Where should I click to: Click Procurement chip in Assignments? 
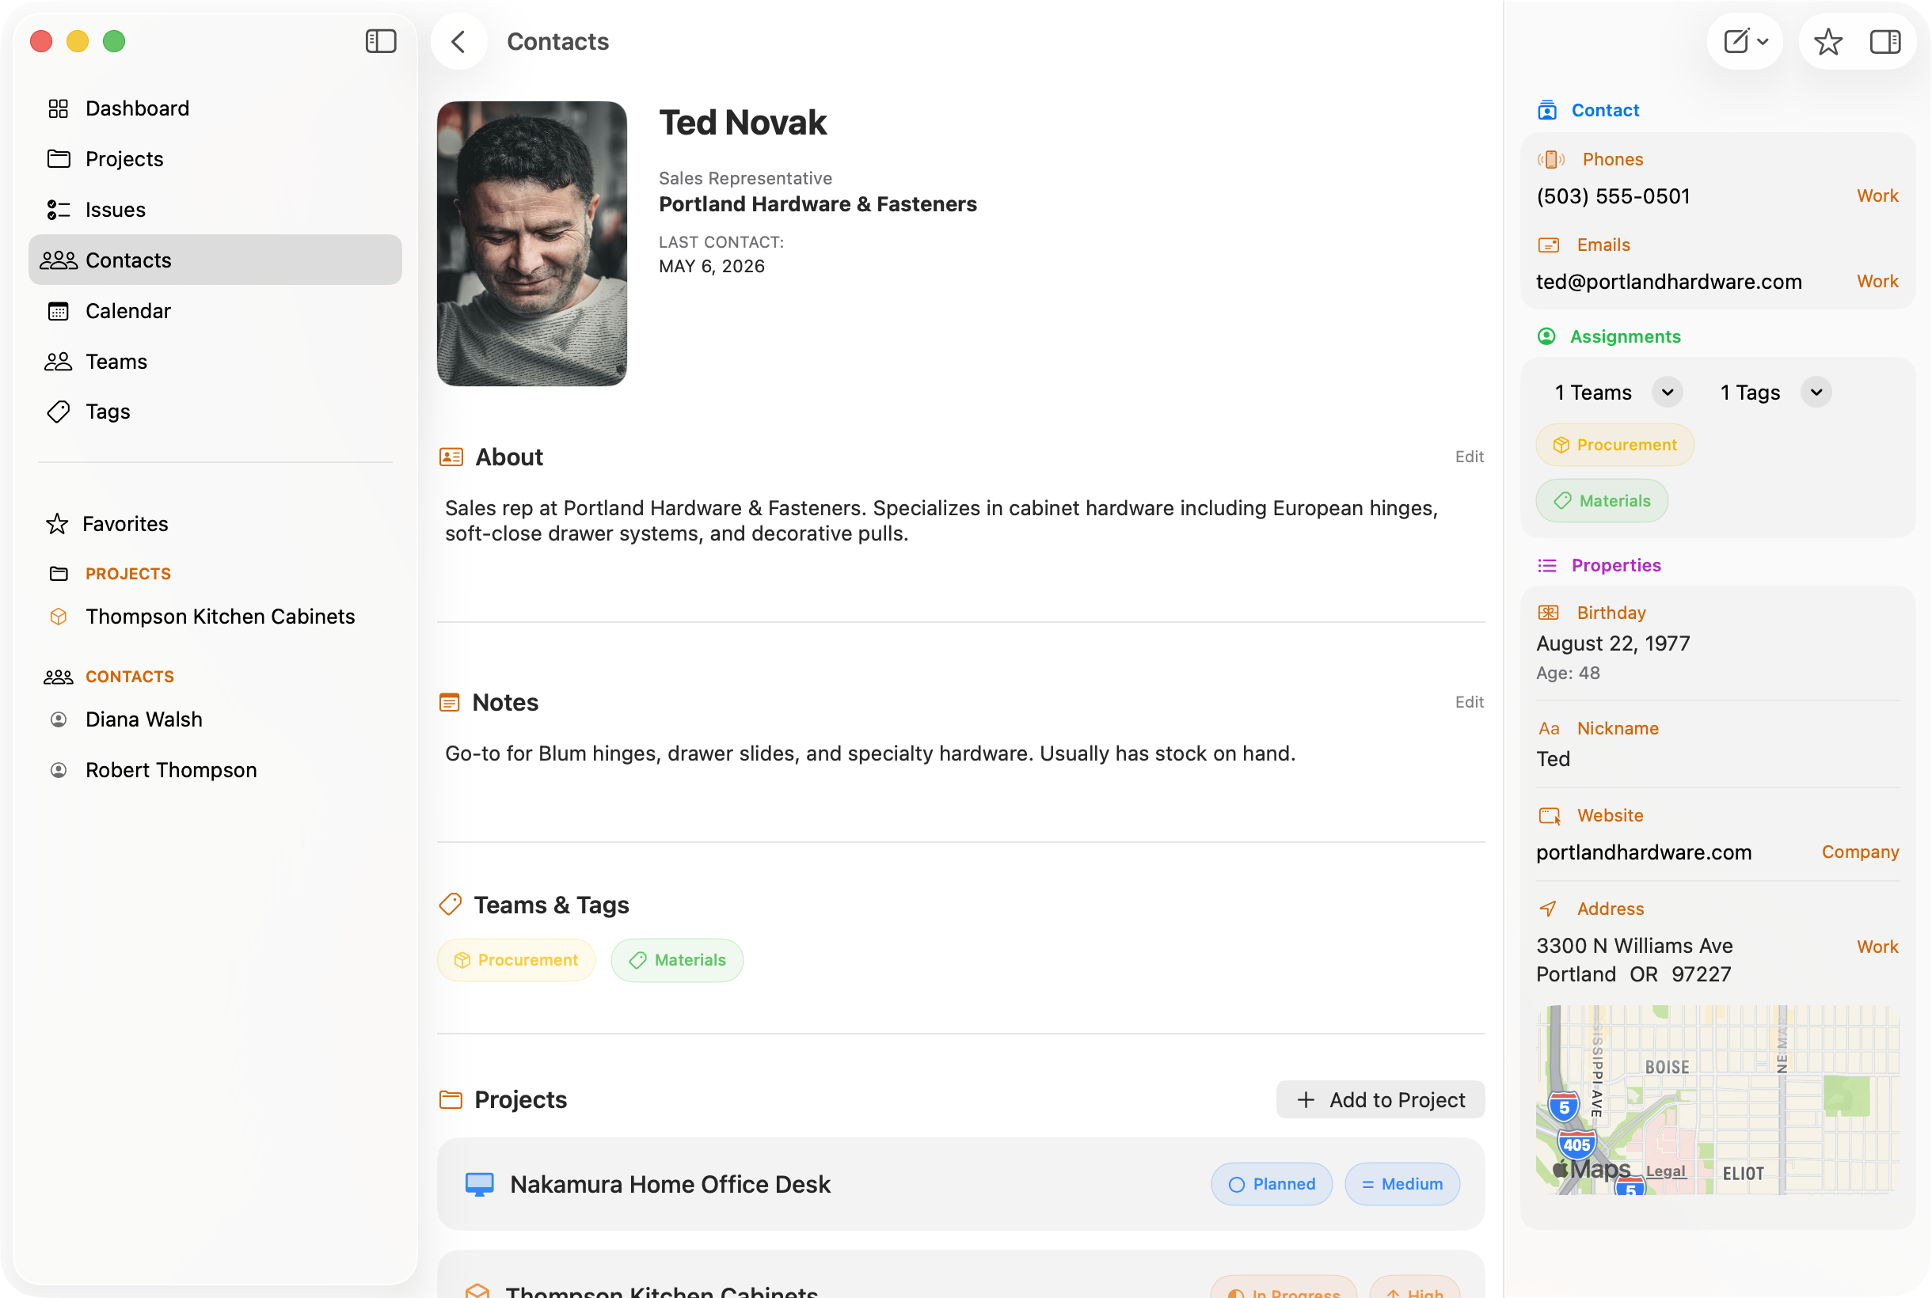pos(1614,445)
